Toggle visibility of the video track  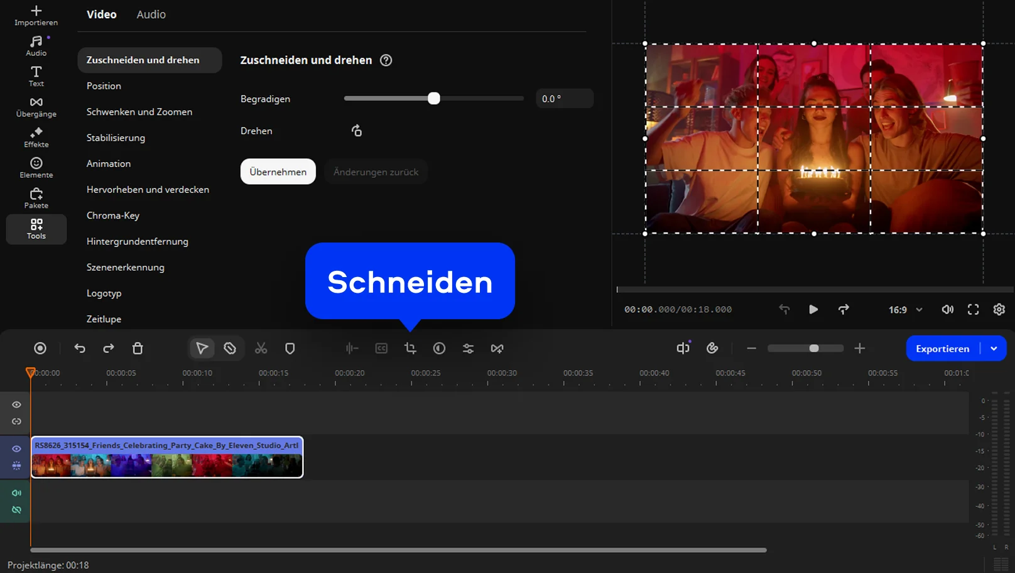coord(16,449)
